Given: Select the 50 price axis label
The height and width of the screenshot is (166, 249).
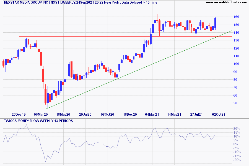Looking at the screenshot, I should pyautogui.click(x=235, y=103).
